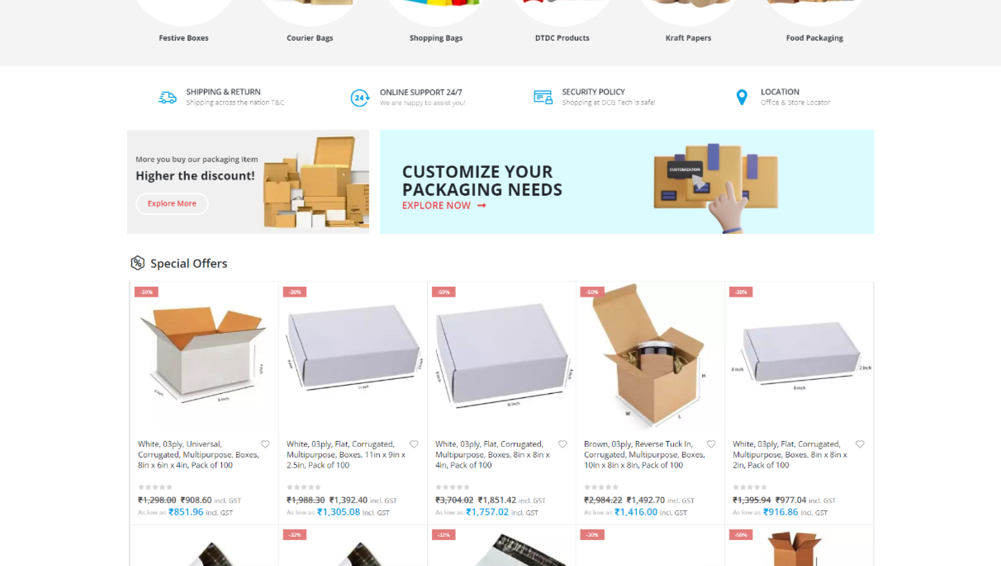Click the Special Offers percent icon
Image resolution: width=1001 pixels, height=566 pixels.
tap(137, 263)
